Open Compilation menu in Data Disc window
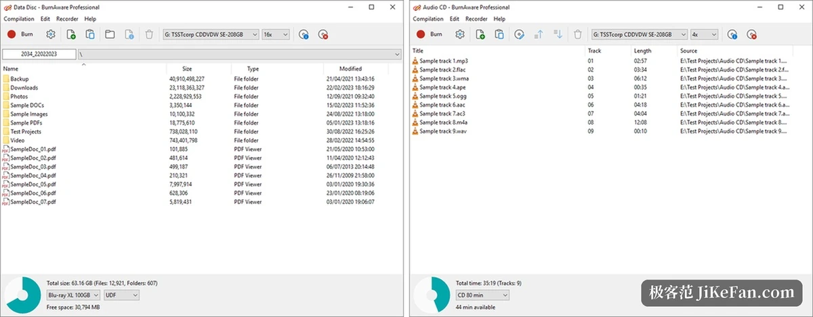Viewport: 813px width, 317px height. pyautogui.click(x=19, y=19)
